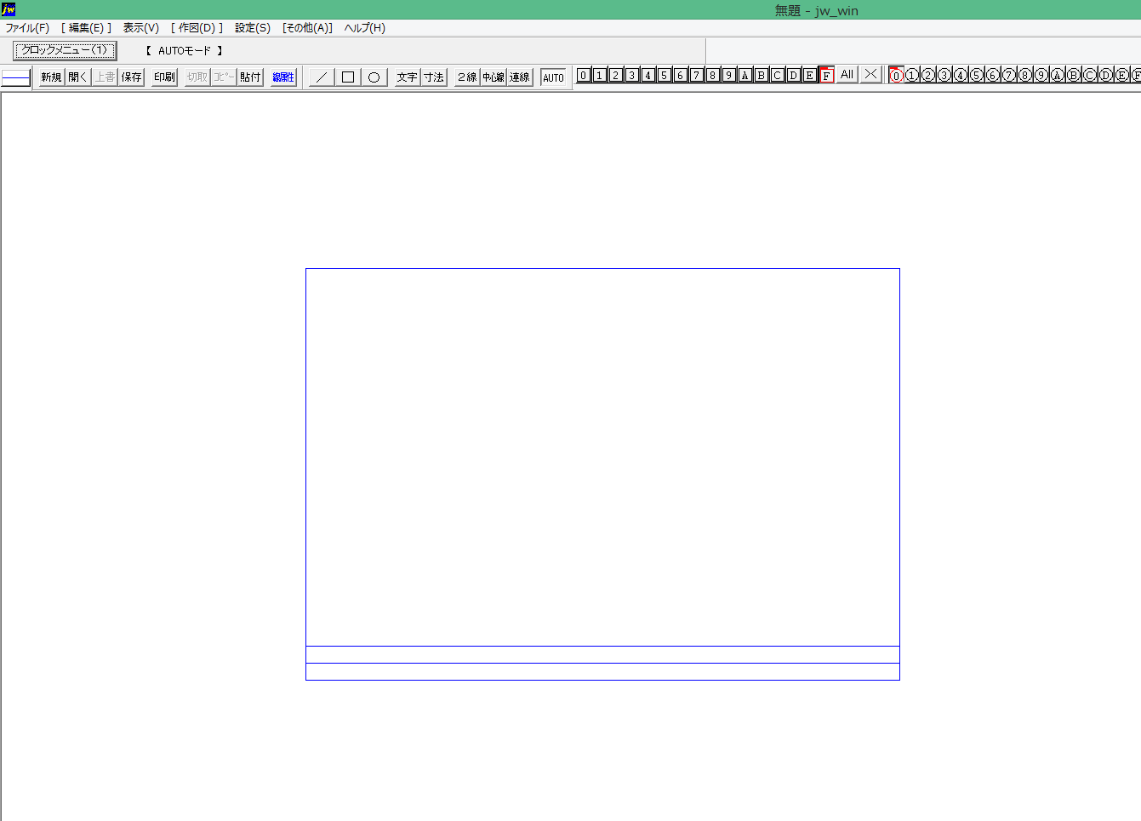Toggle square layer group 3

pos(632,75)
